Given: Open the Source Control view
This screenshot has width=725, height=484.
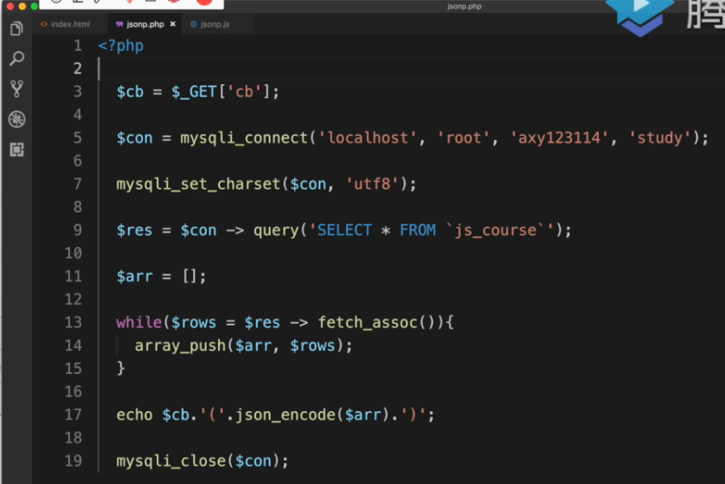Looking at the screenshot, I should click(16, 88).
